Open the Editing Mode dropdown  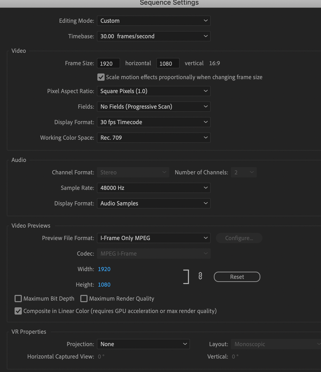click(154, 21)
